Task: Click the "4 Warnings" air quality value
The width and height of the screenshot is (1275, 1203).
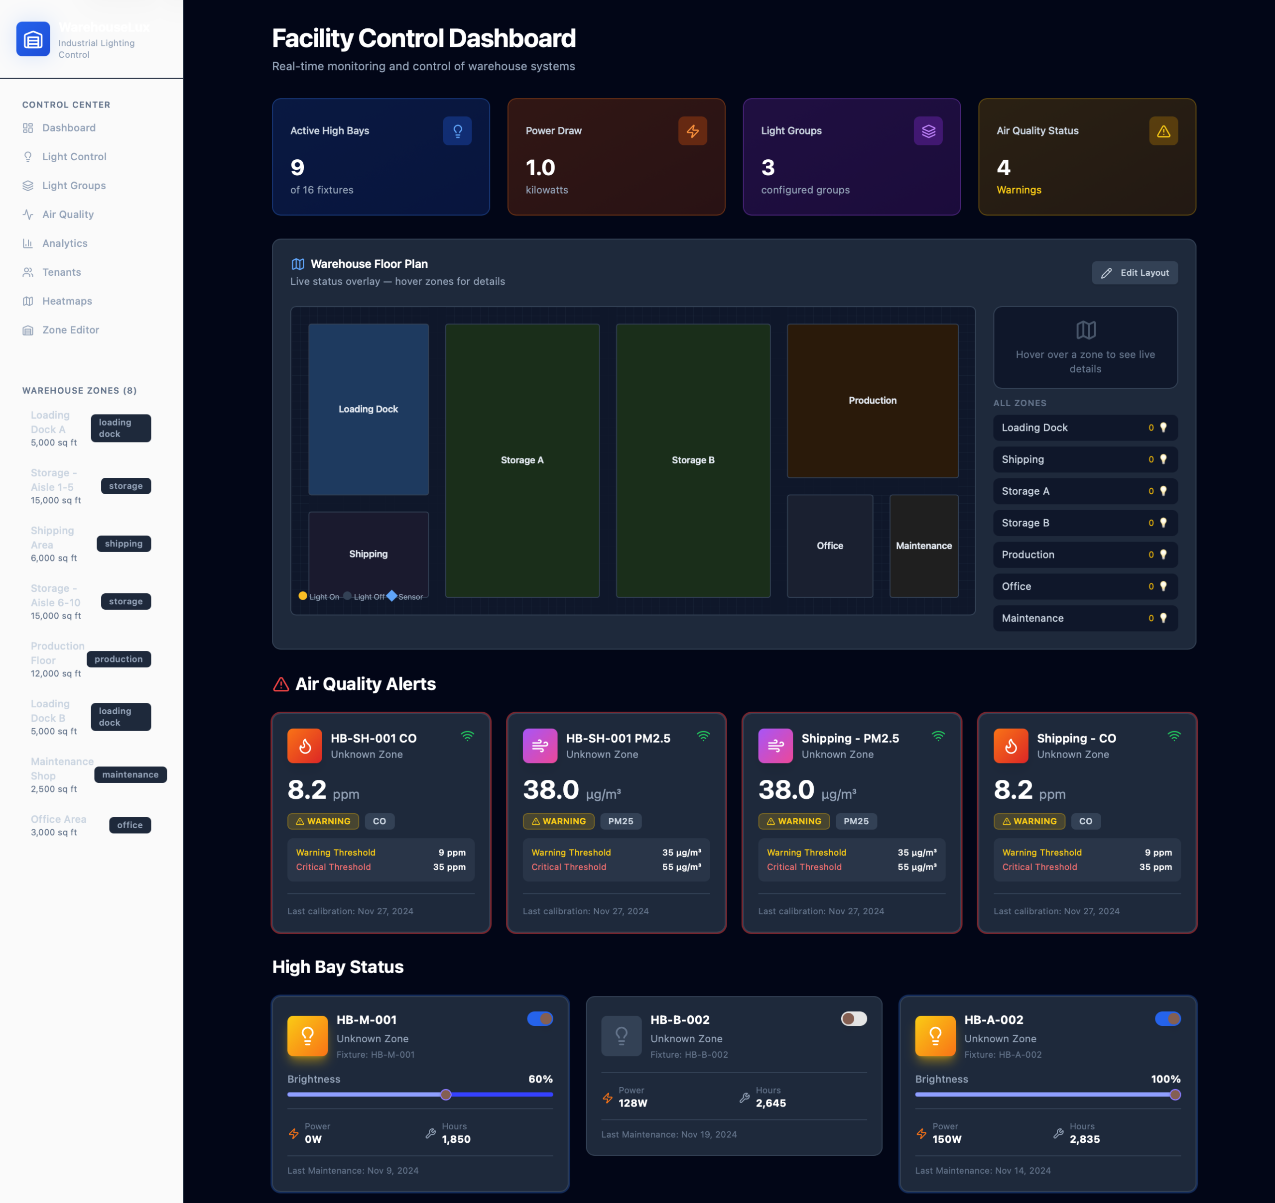Action: point(1019,176)
